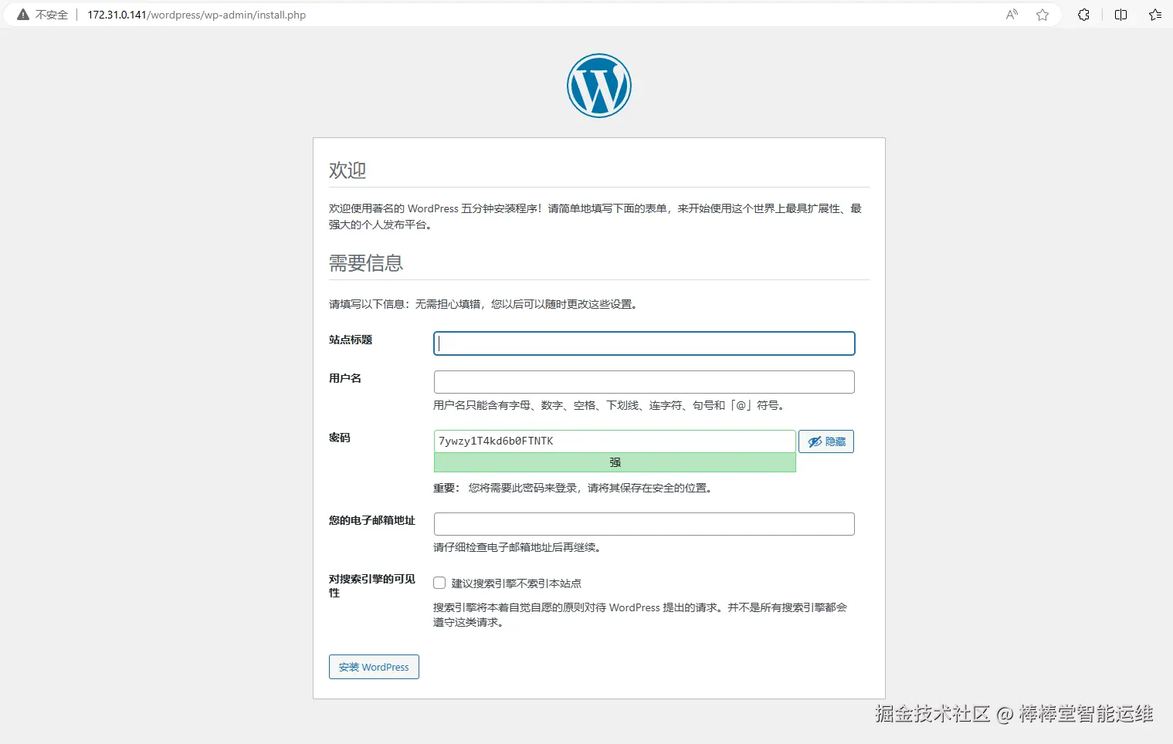1173x744 pixels.
Task: Add page to favorites with star icon
Action: coord(1042,15)
